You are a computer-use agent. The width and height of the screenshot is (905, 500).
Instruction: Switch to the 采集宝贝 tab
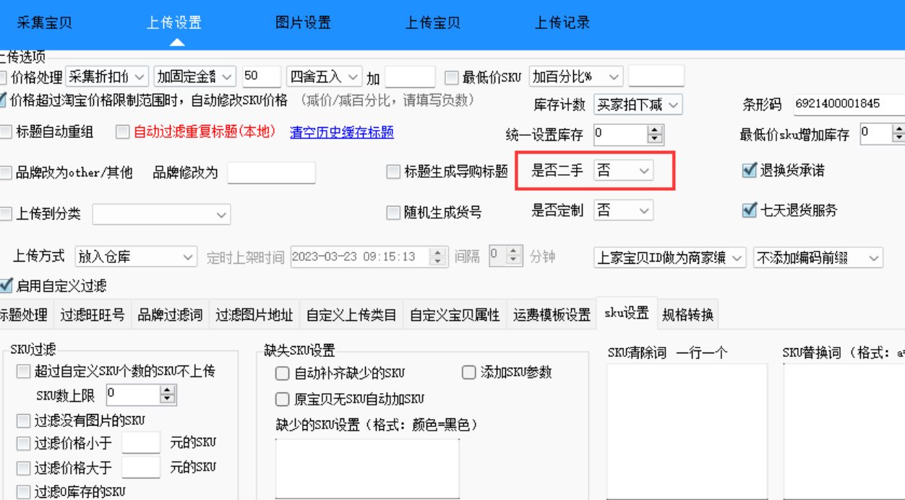(x=45, y=22)
